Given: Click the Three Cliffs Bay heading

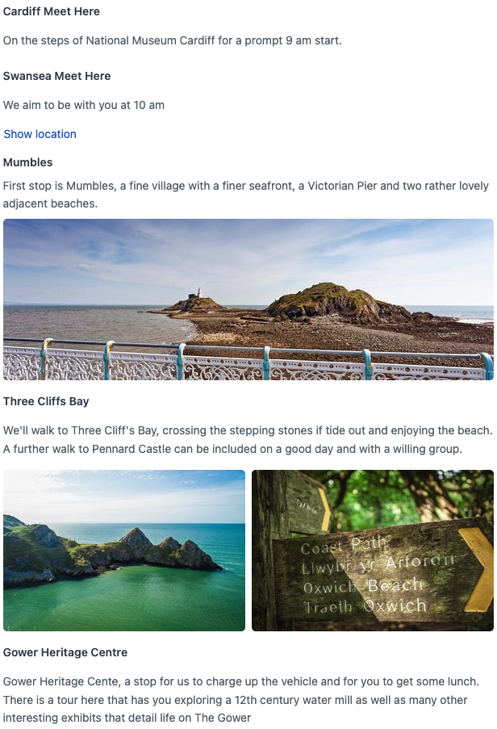Looking at the screenshot, I should 46,402.
